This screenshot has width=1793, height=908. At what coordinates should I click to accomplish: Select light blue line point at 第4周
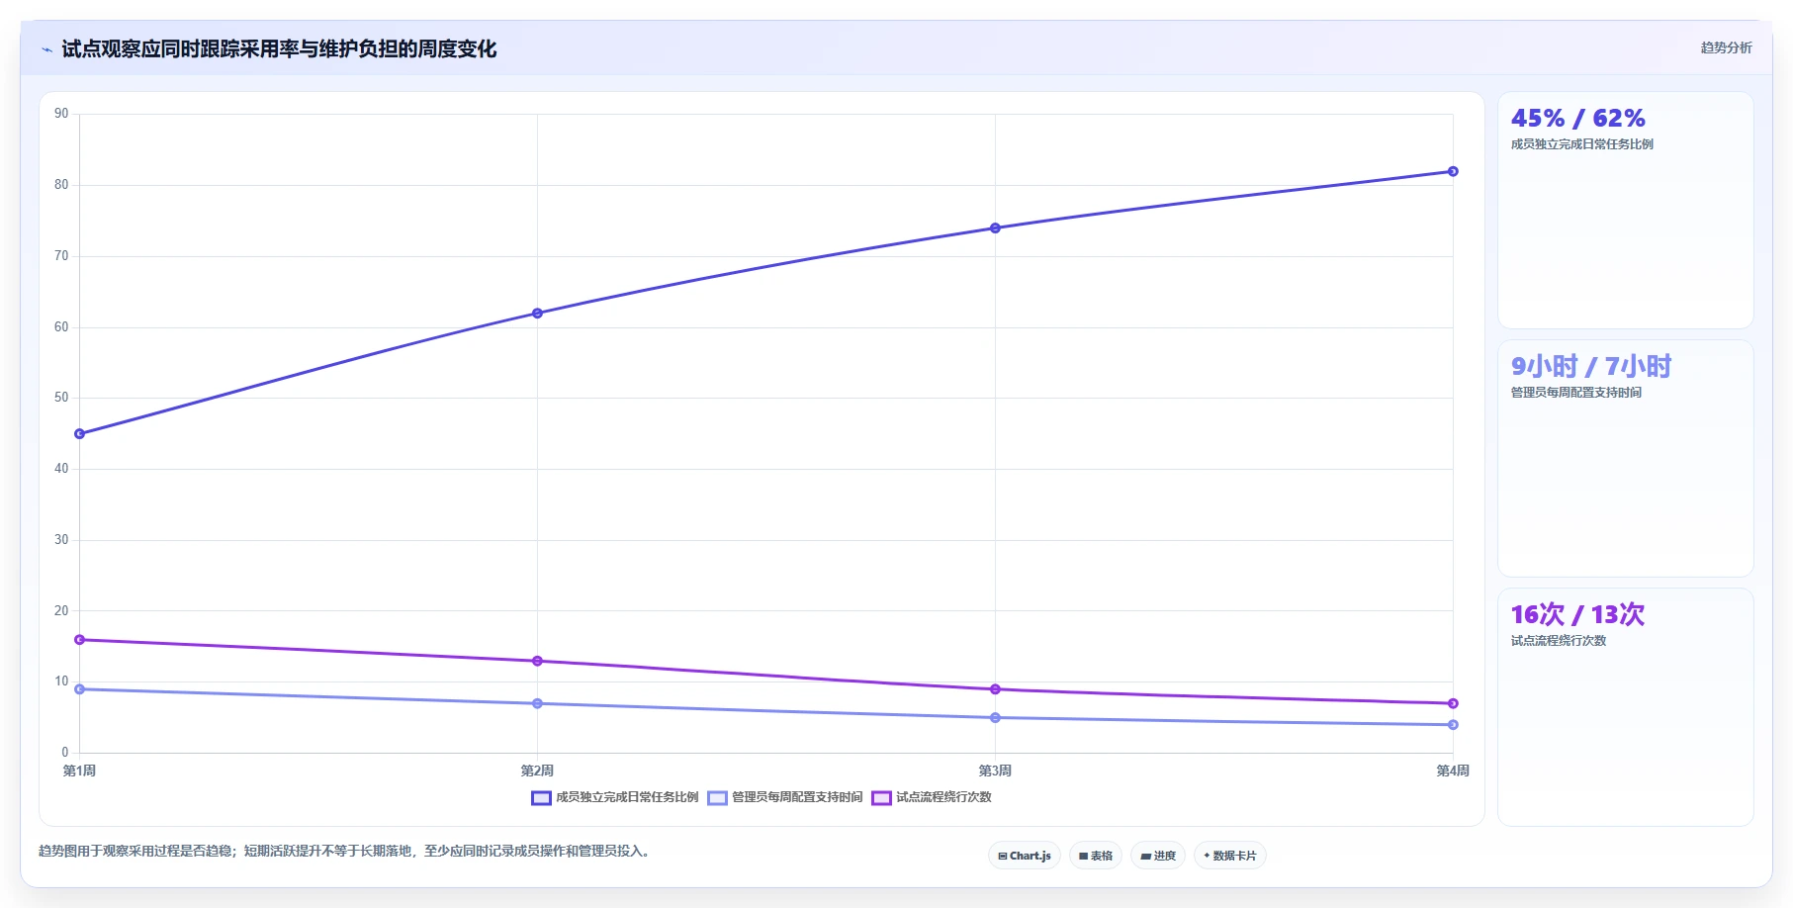[1453, 725]
